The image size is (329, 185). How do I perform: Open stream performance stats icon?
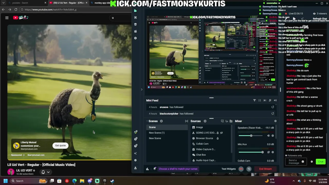(x=147, y=169)
